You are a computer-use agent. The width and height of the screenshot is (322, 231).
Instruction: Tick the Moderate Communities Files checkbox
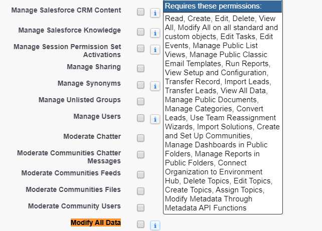(x=140, y=191)
